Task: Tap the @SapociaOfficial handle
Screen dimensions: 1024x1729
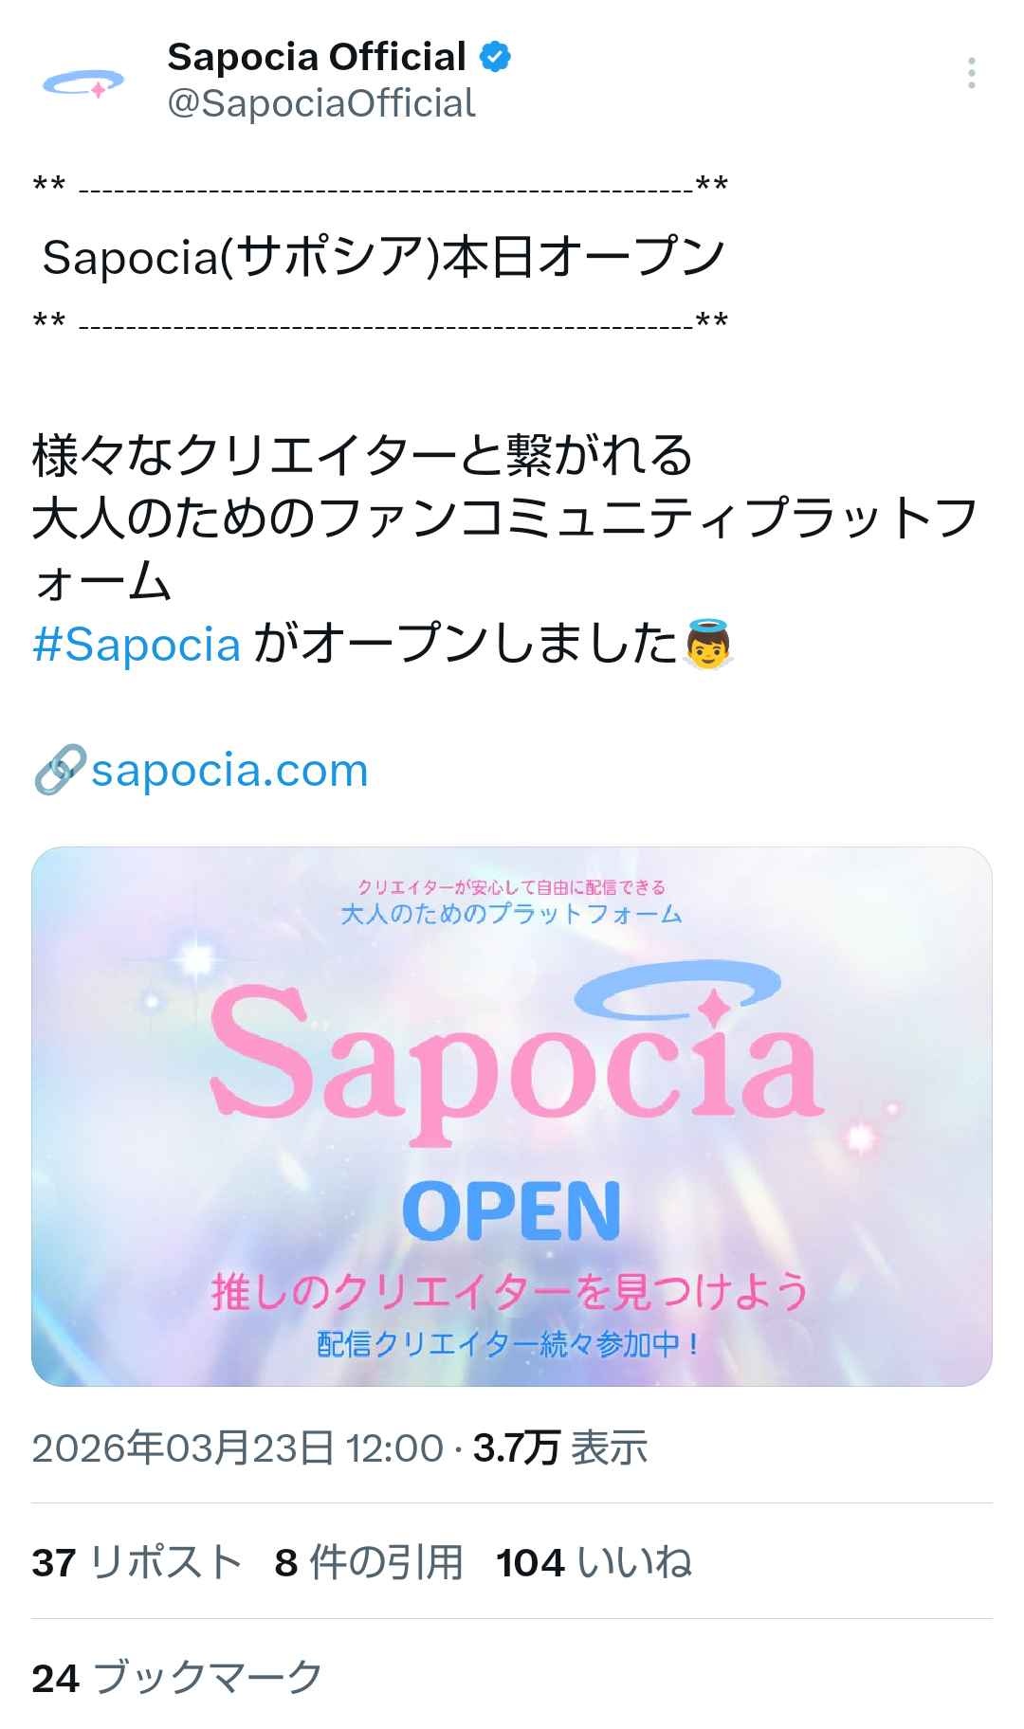Action: 321,103
